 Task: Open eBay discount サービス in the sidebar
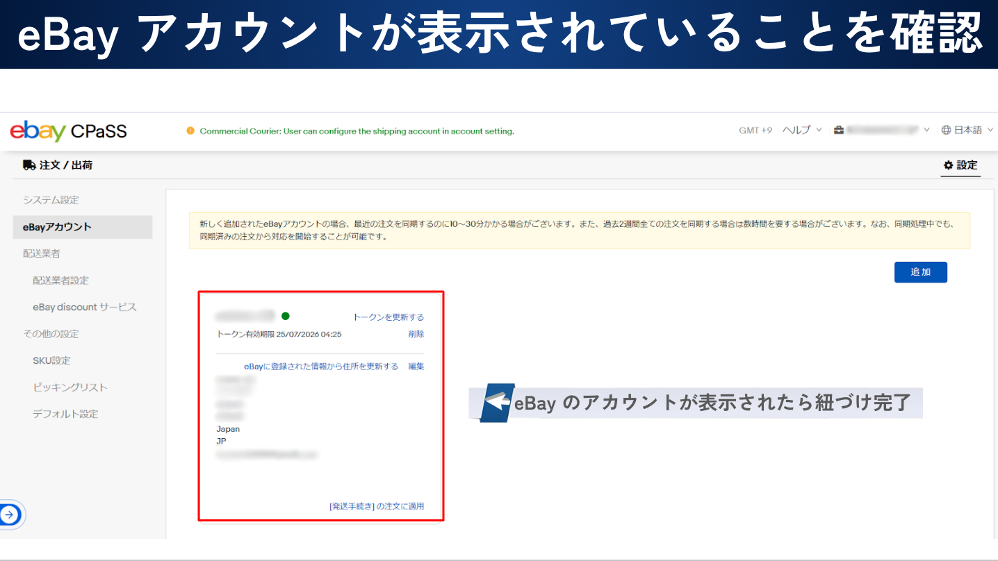[x=85, y=307]
